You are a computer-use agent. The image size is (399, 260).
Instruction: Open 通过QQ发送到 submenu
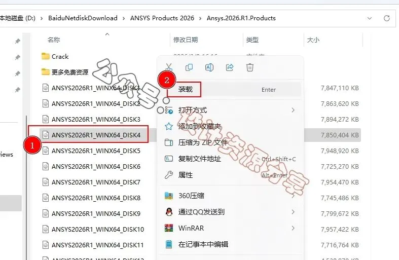230,212
